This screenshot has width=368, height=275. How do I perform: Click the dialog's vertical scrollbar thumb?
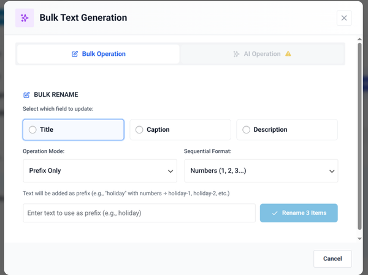tap(359, 136)
